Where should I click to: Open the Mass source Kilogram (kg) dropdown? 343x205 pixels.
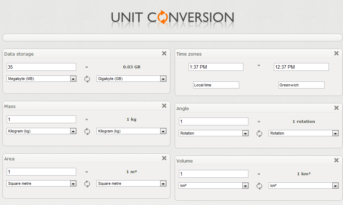point(41,131)
